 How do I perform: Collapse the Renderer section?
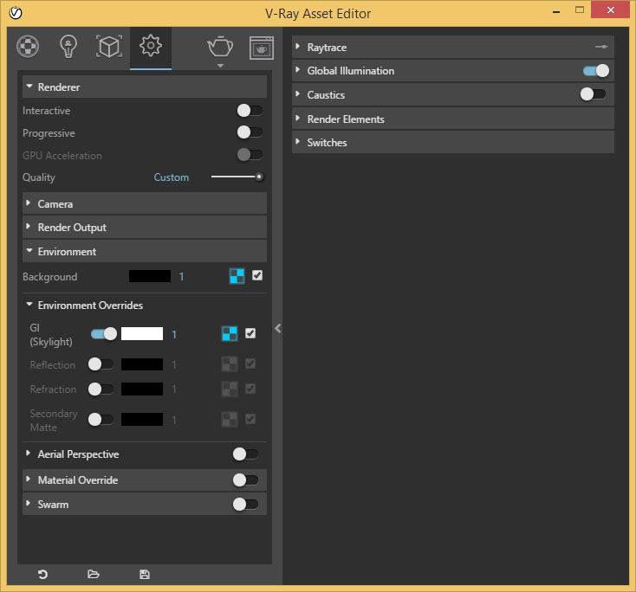[145, 87]
